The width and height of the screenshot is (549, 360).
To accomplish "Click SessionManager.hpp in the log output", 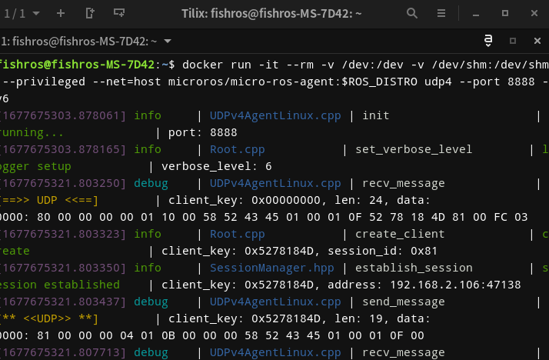I will pyautogui.click(x=274, y=268).
